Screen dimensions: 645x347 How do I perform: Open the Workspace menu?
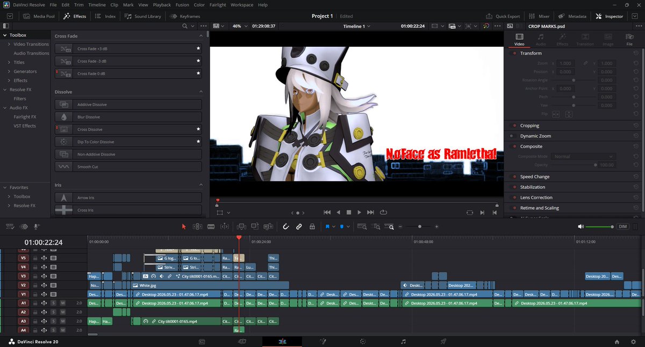[x=242, y=5]
